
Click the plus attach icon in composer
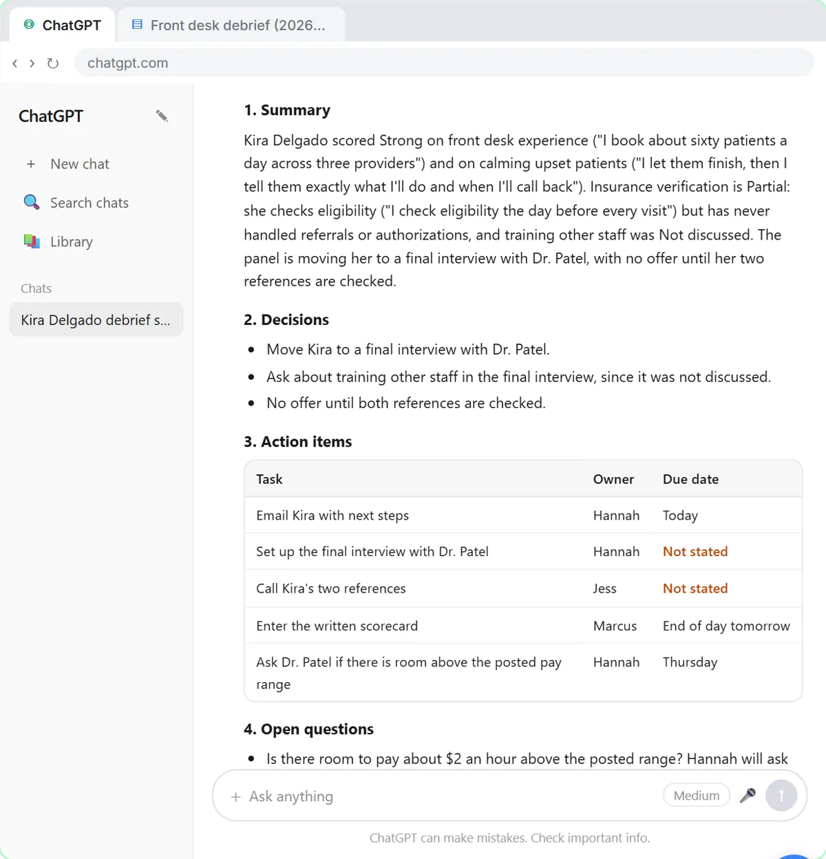point(235,796)
